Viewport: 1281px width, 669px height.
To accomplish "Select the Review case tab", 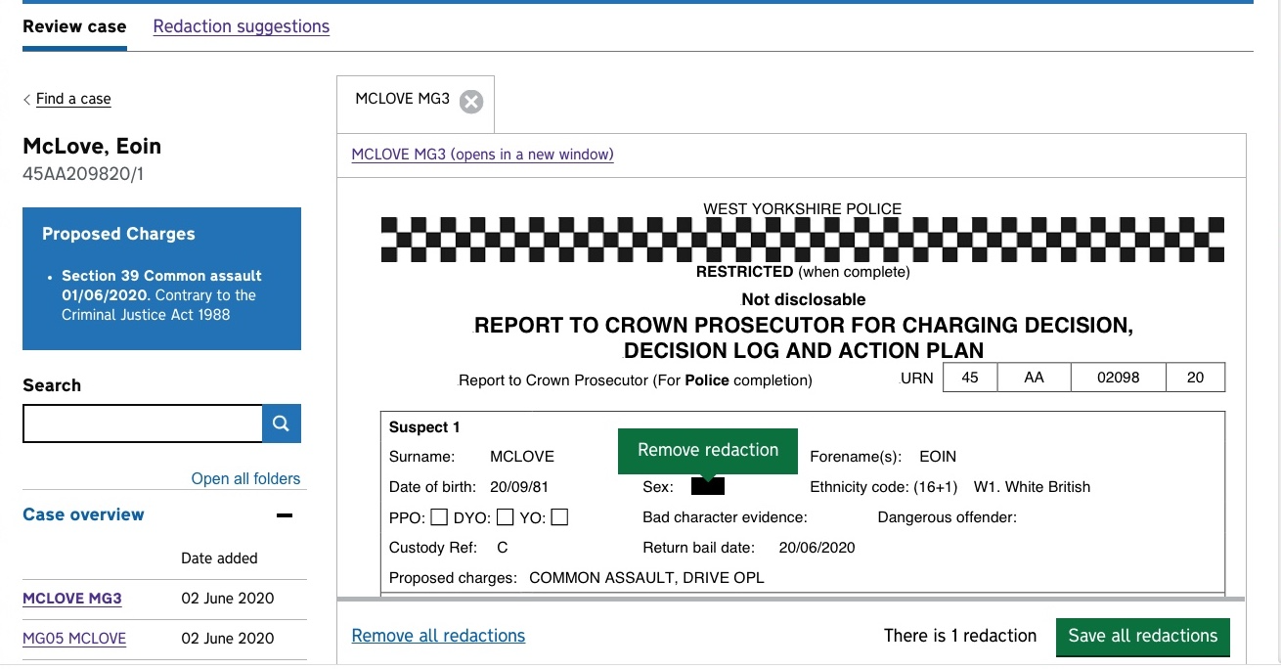I will pyautogui.click(x=74, y=26).
